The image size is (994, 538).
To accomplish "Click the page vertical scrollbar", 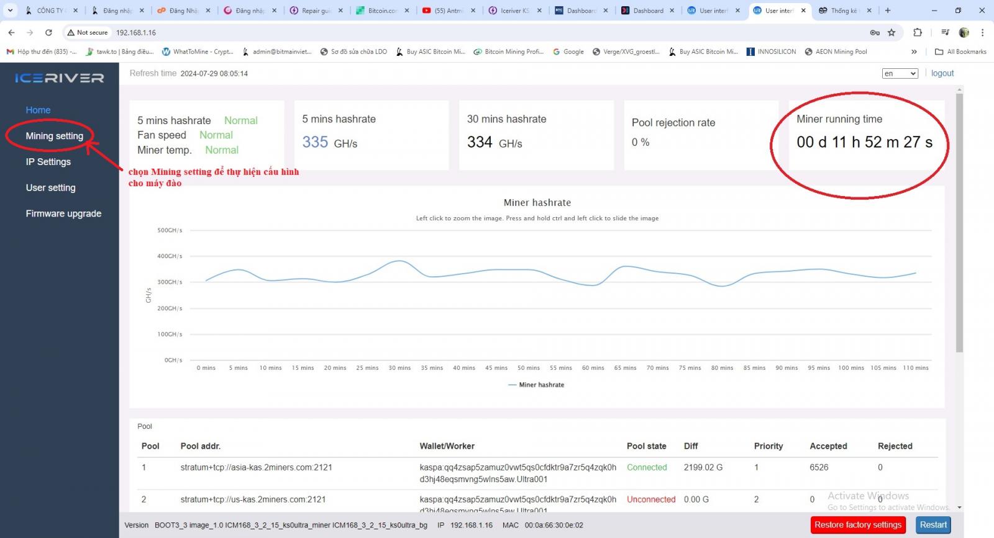I will [959, 223].
